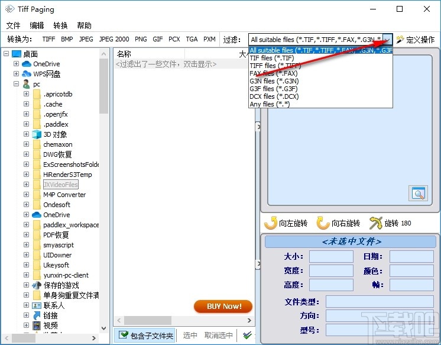Click the .apricotdb folder icon
Screen dimensions: 441x345
(37, 94)
